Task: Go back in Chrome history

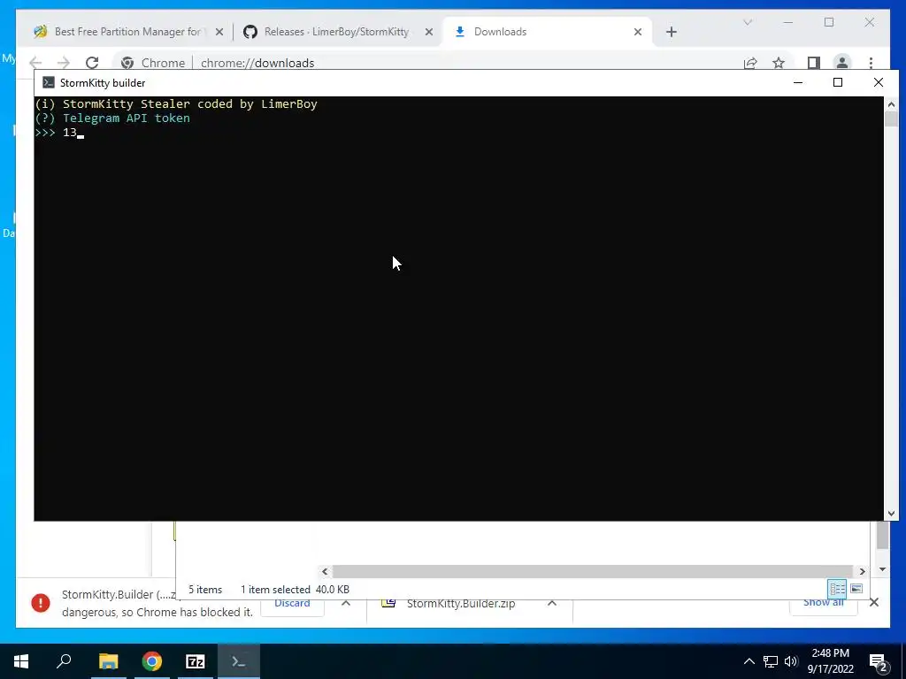Action: click(x=35, y=63)
